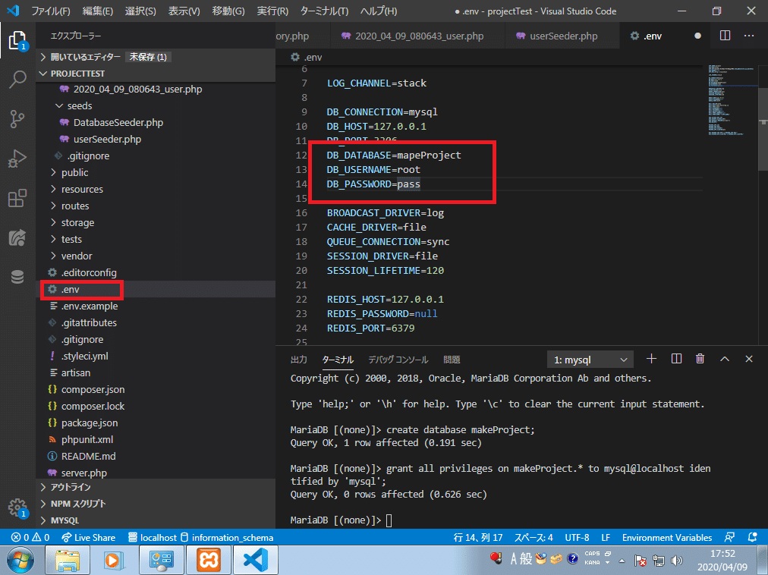Viewport: 768px width, 575px height.
Task: Open File Explorer in the taskbar
Action: [68, 560]
